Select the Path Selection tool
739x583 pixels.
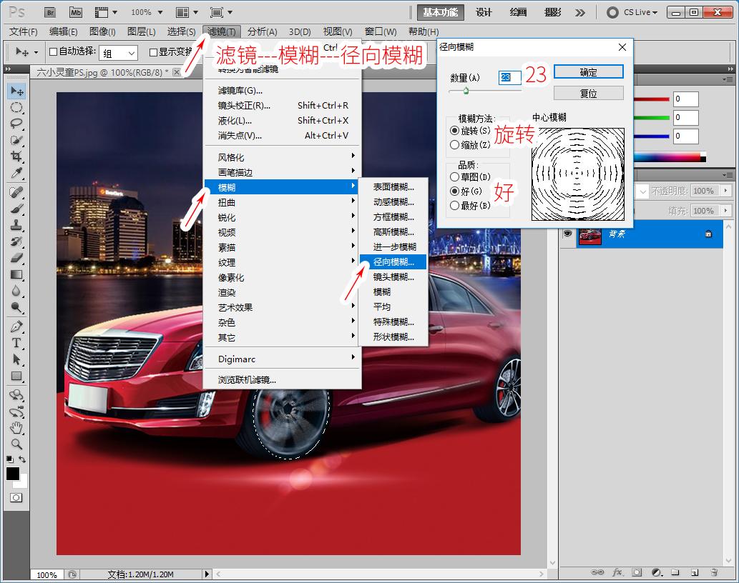tap(16, 359)
